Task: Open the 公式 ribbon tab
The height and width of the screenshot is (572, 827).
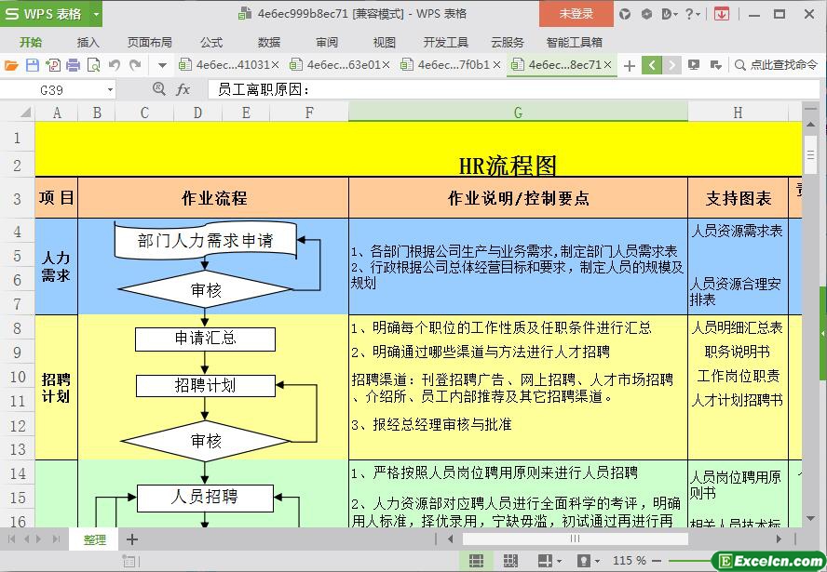Action: (211, 42)
